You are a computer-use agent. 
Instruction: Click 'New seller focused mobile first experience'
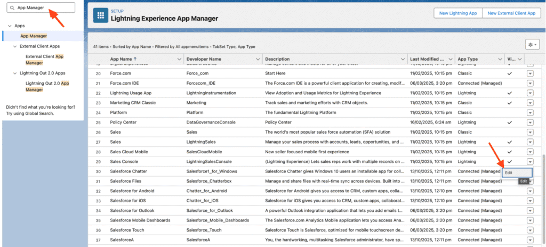307,152
